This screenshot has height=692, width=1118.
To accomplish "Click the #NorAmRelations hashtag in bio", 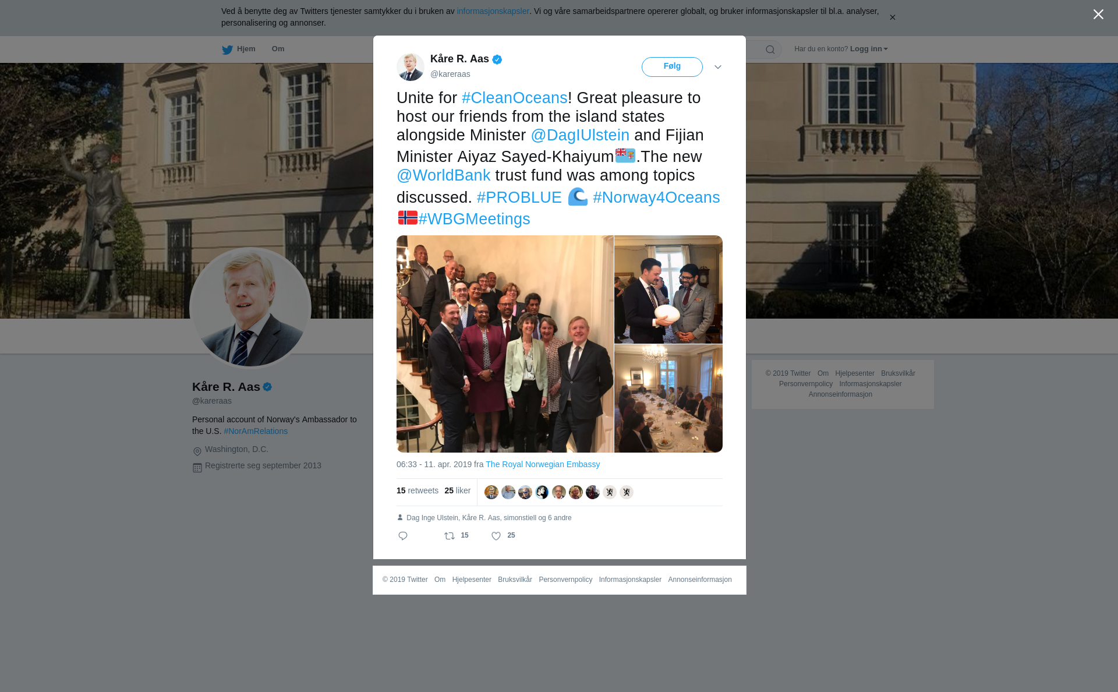I will pos(256,431).
